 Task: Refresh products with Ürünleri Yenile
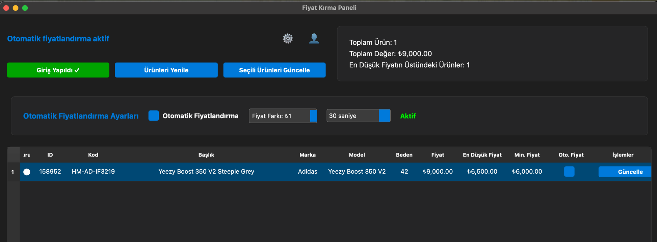tap(166, 70)
